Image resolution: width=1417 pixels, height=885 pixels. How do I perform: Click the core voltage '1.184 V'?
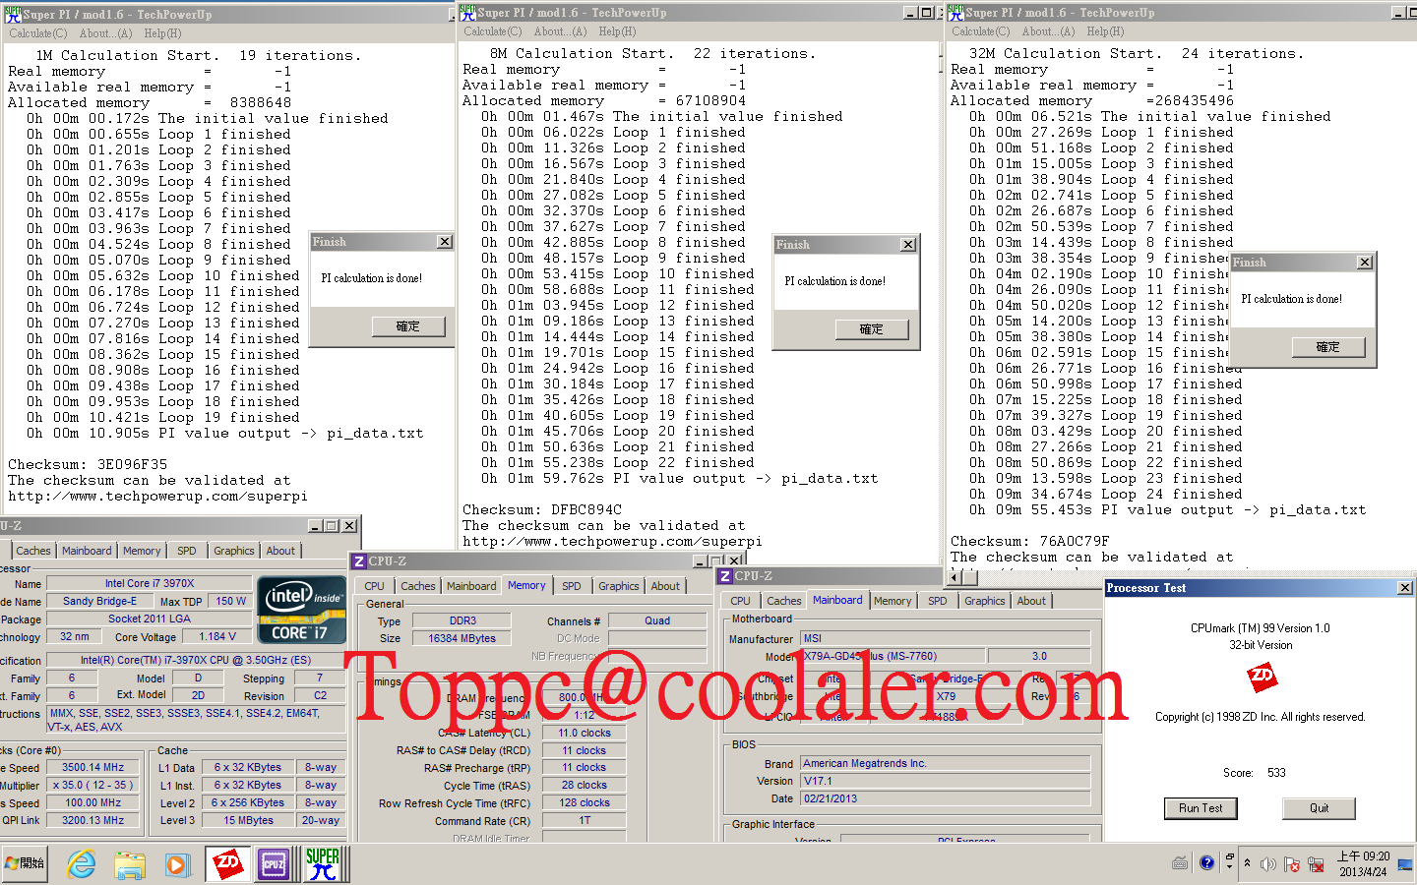(217, 636)
